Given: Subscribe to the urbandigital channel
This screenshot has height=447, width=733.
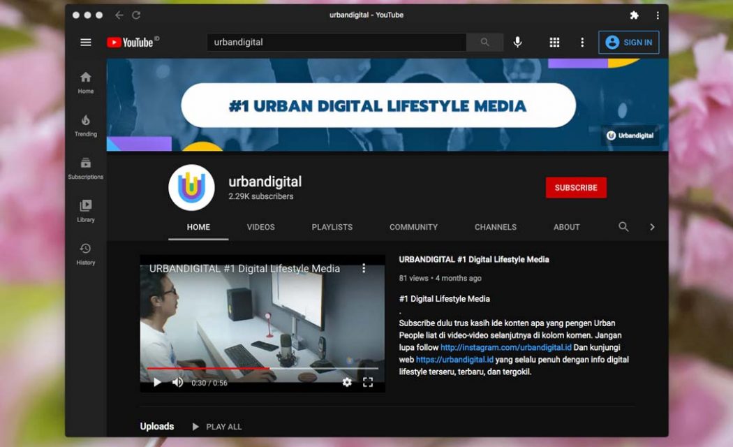Looking at the screenshot, I should 576,187.
